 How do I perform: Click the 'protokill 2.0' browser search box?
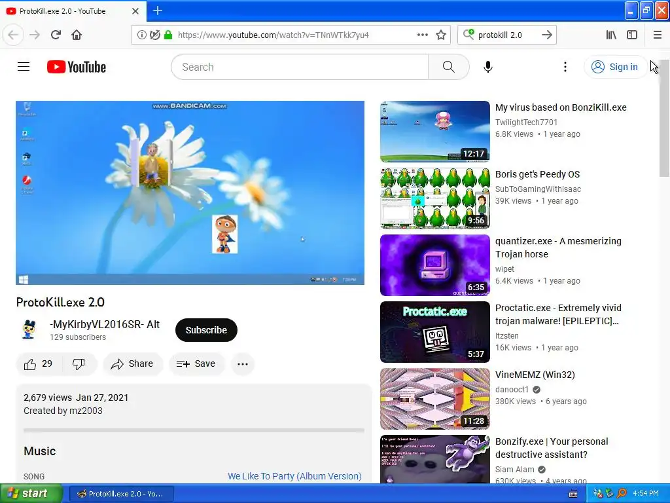pyautogui.click(x=500, y=35)
